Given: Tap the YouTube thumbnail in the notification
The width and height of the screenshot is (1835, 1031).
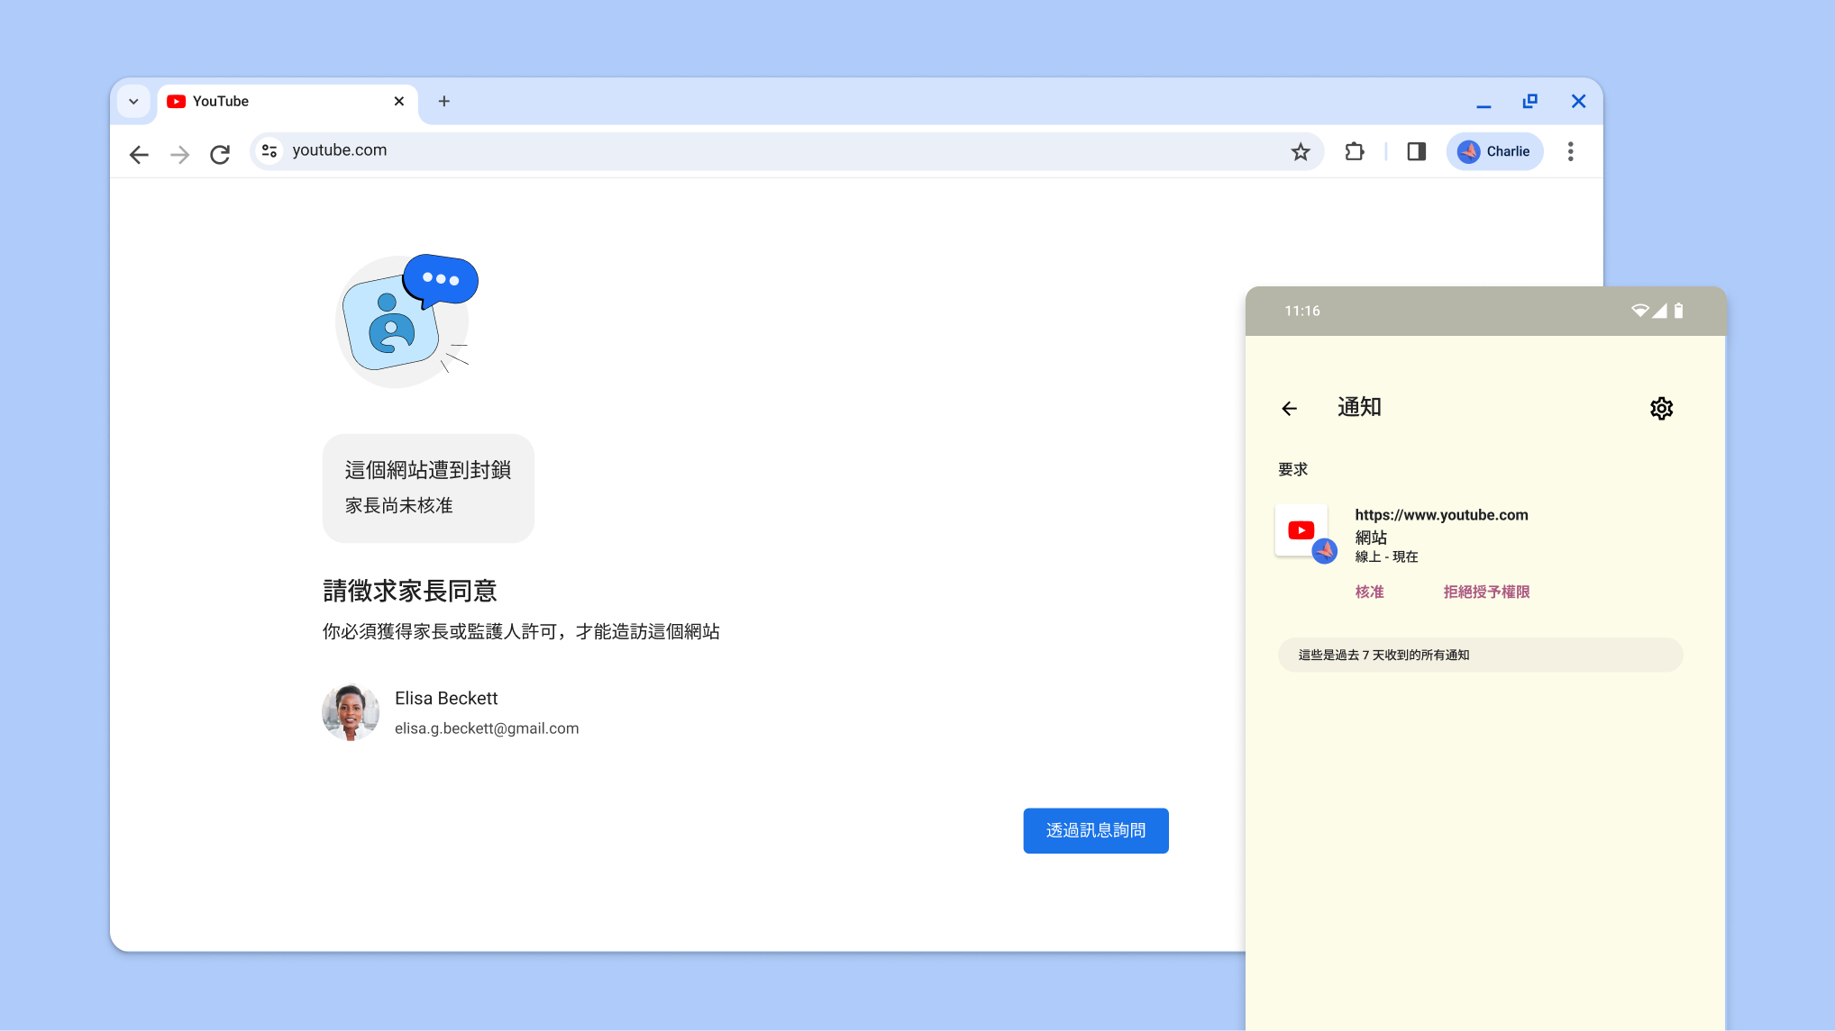Looking at the screenshot, I should tap(1301, 530).
